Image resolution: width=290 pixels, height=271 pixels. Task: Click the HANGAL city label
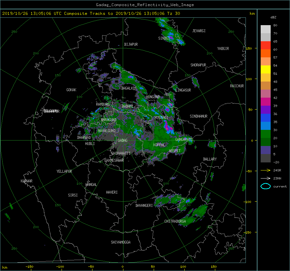(x=91, y=185)
